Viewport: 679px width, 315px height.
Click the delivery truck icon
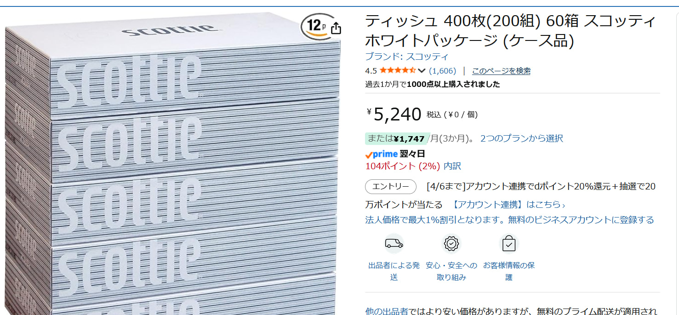coord(394,244)
